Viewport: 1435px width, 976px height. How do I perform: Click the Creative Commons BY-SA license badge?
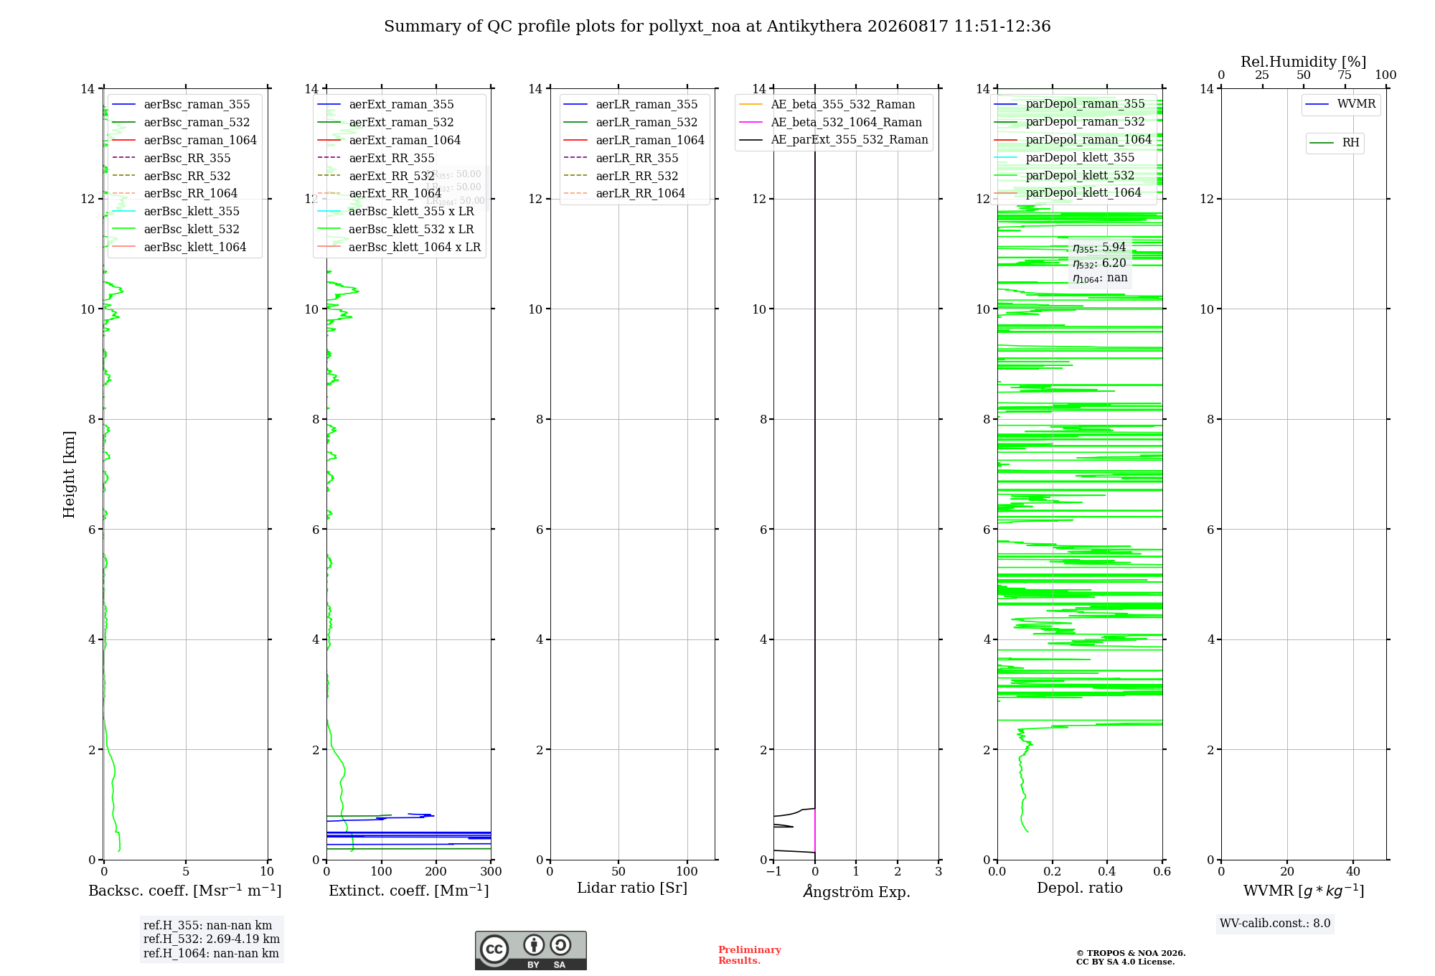(x=530, y=950)
